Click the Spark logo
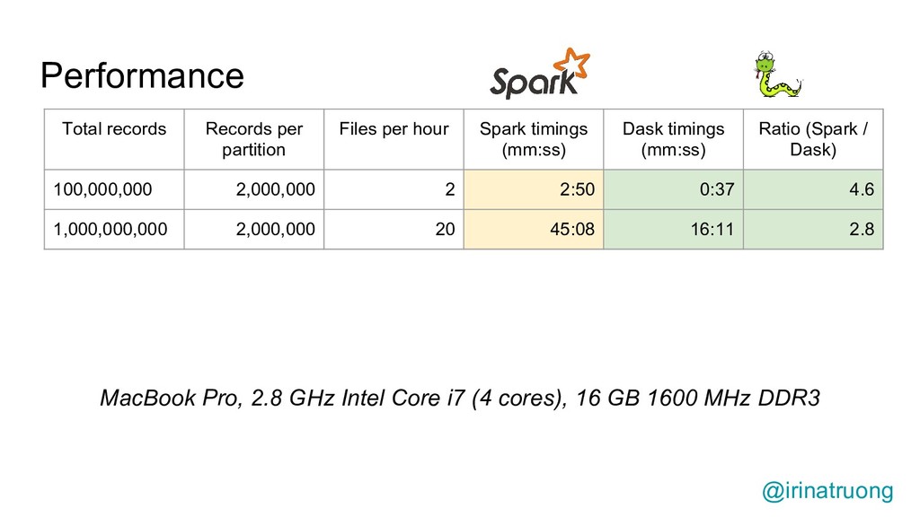The width and height of the screenshot is (920, 517). pyautogui.click(x=540, y=74)
